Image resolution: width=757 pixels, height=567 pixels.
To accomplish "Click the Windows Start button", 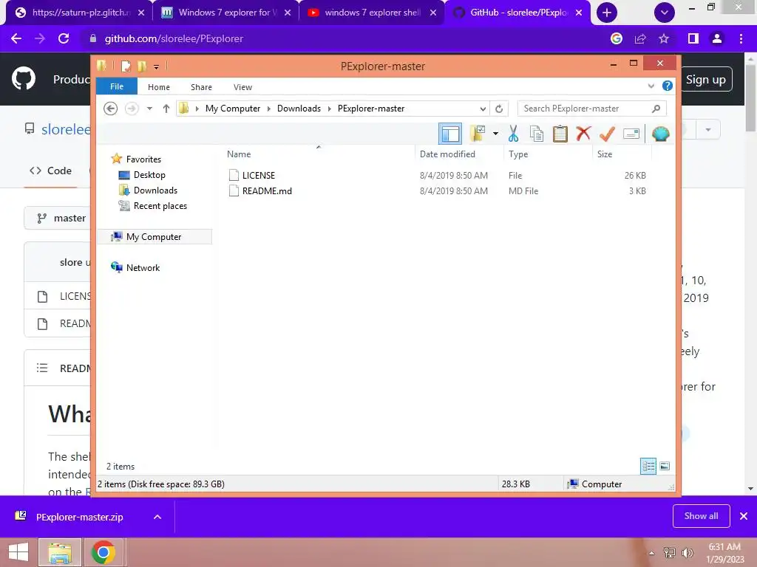I will (18, 552).
